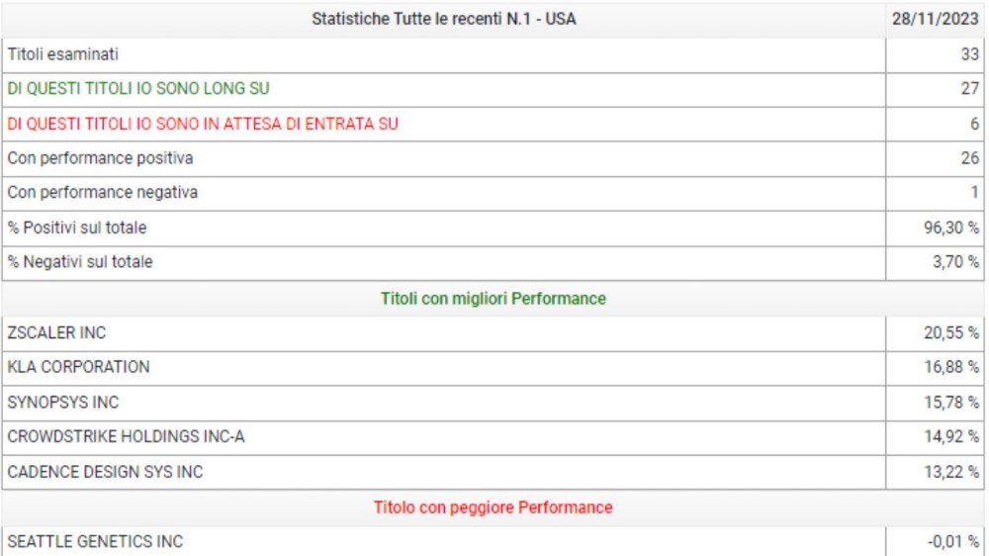
Task: Select the 'Titoli esaminati' row label
Action: [62, 54]
